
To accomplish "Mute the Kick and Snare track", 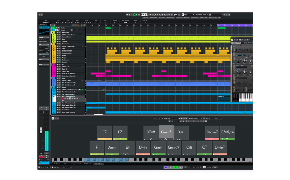I will [57, 37].
